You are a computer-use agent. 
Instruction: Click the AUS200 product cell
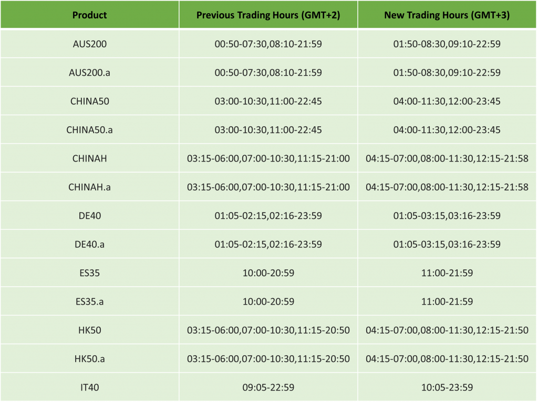89,44
